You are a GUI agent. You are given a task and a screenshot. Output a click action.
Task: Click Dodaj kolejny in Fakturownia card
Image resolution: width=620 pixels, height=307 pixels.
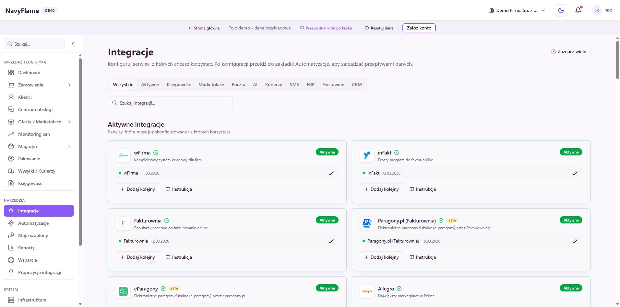click(x=137, y=257)
